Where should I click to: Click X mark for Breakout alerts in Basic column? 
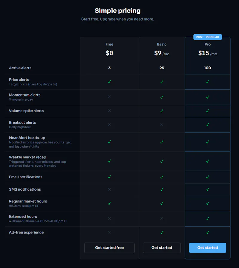(162, 124)
